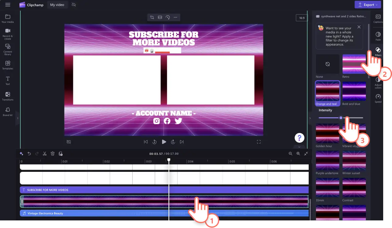
Task: Open the Content library tab
Action: click(8, 49)
